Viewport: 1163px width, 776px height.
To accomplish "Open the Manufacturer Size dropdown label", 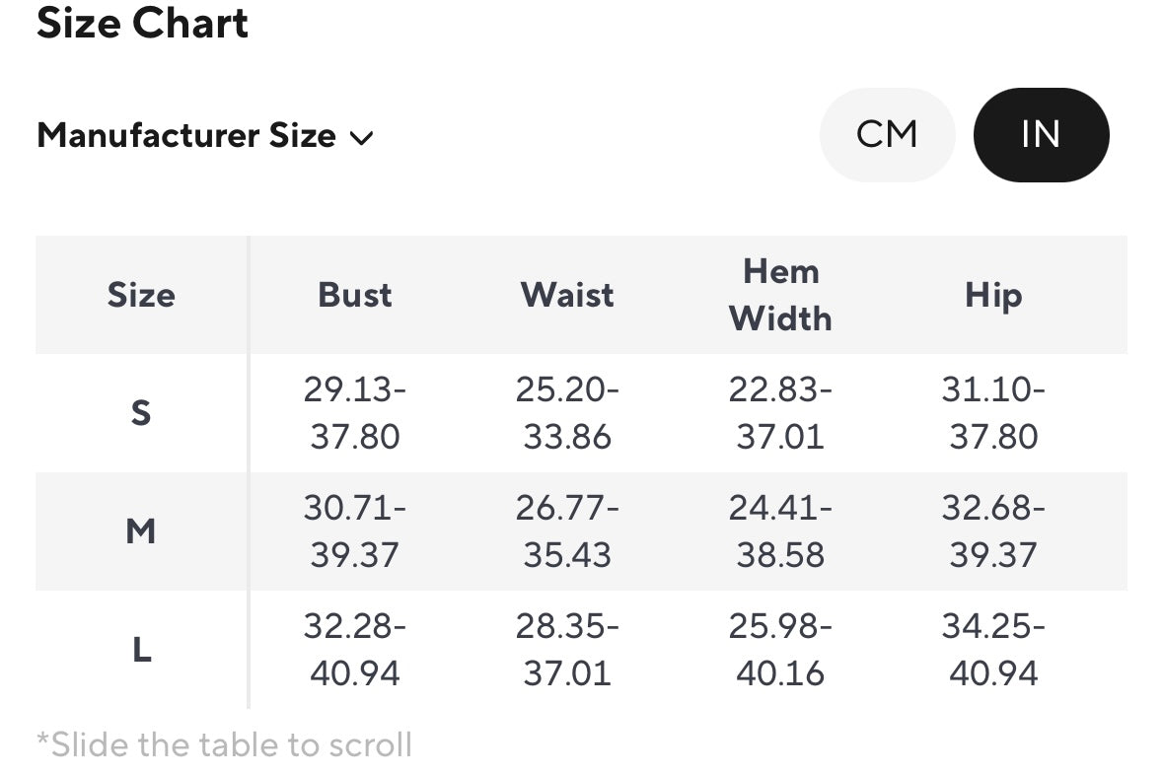I will point(186,135).
